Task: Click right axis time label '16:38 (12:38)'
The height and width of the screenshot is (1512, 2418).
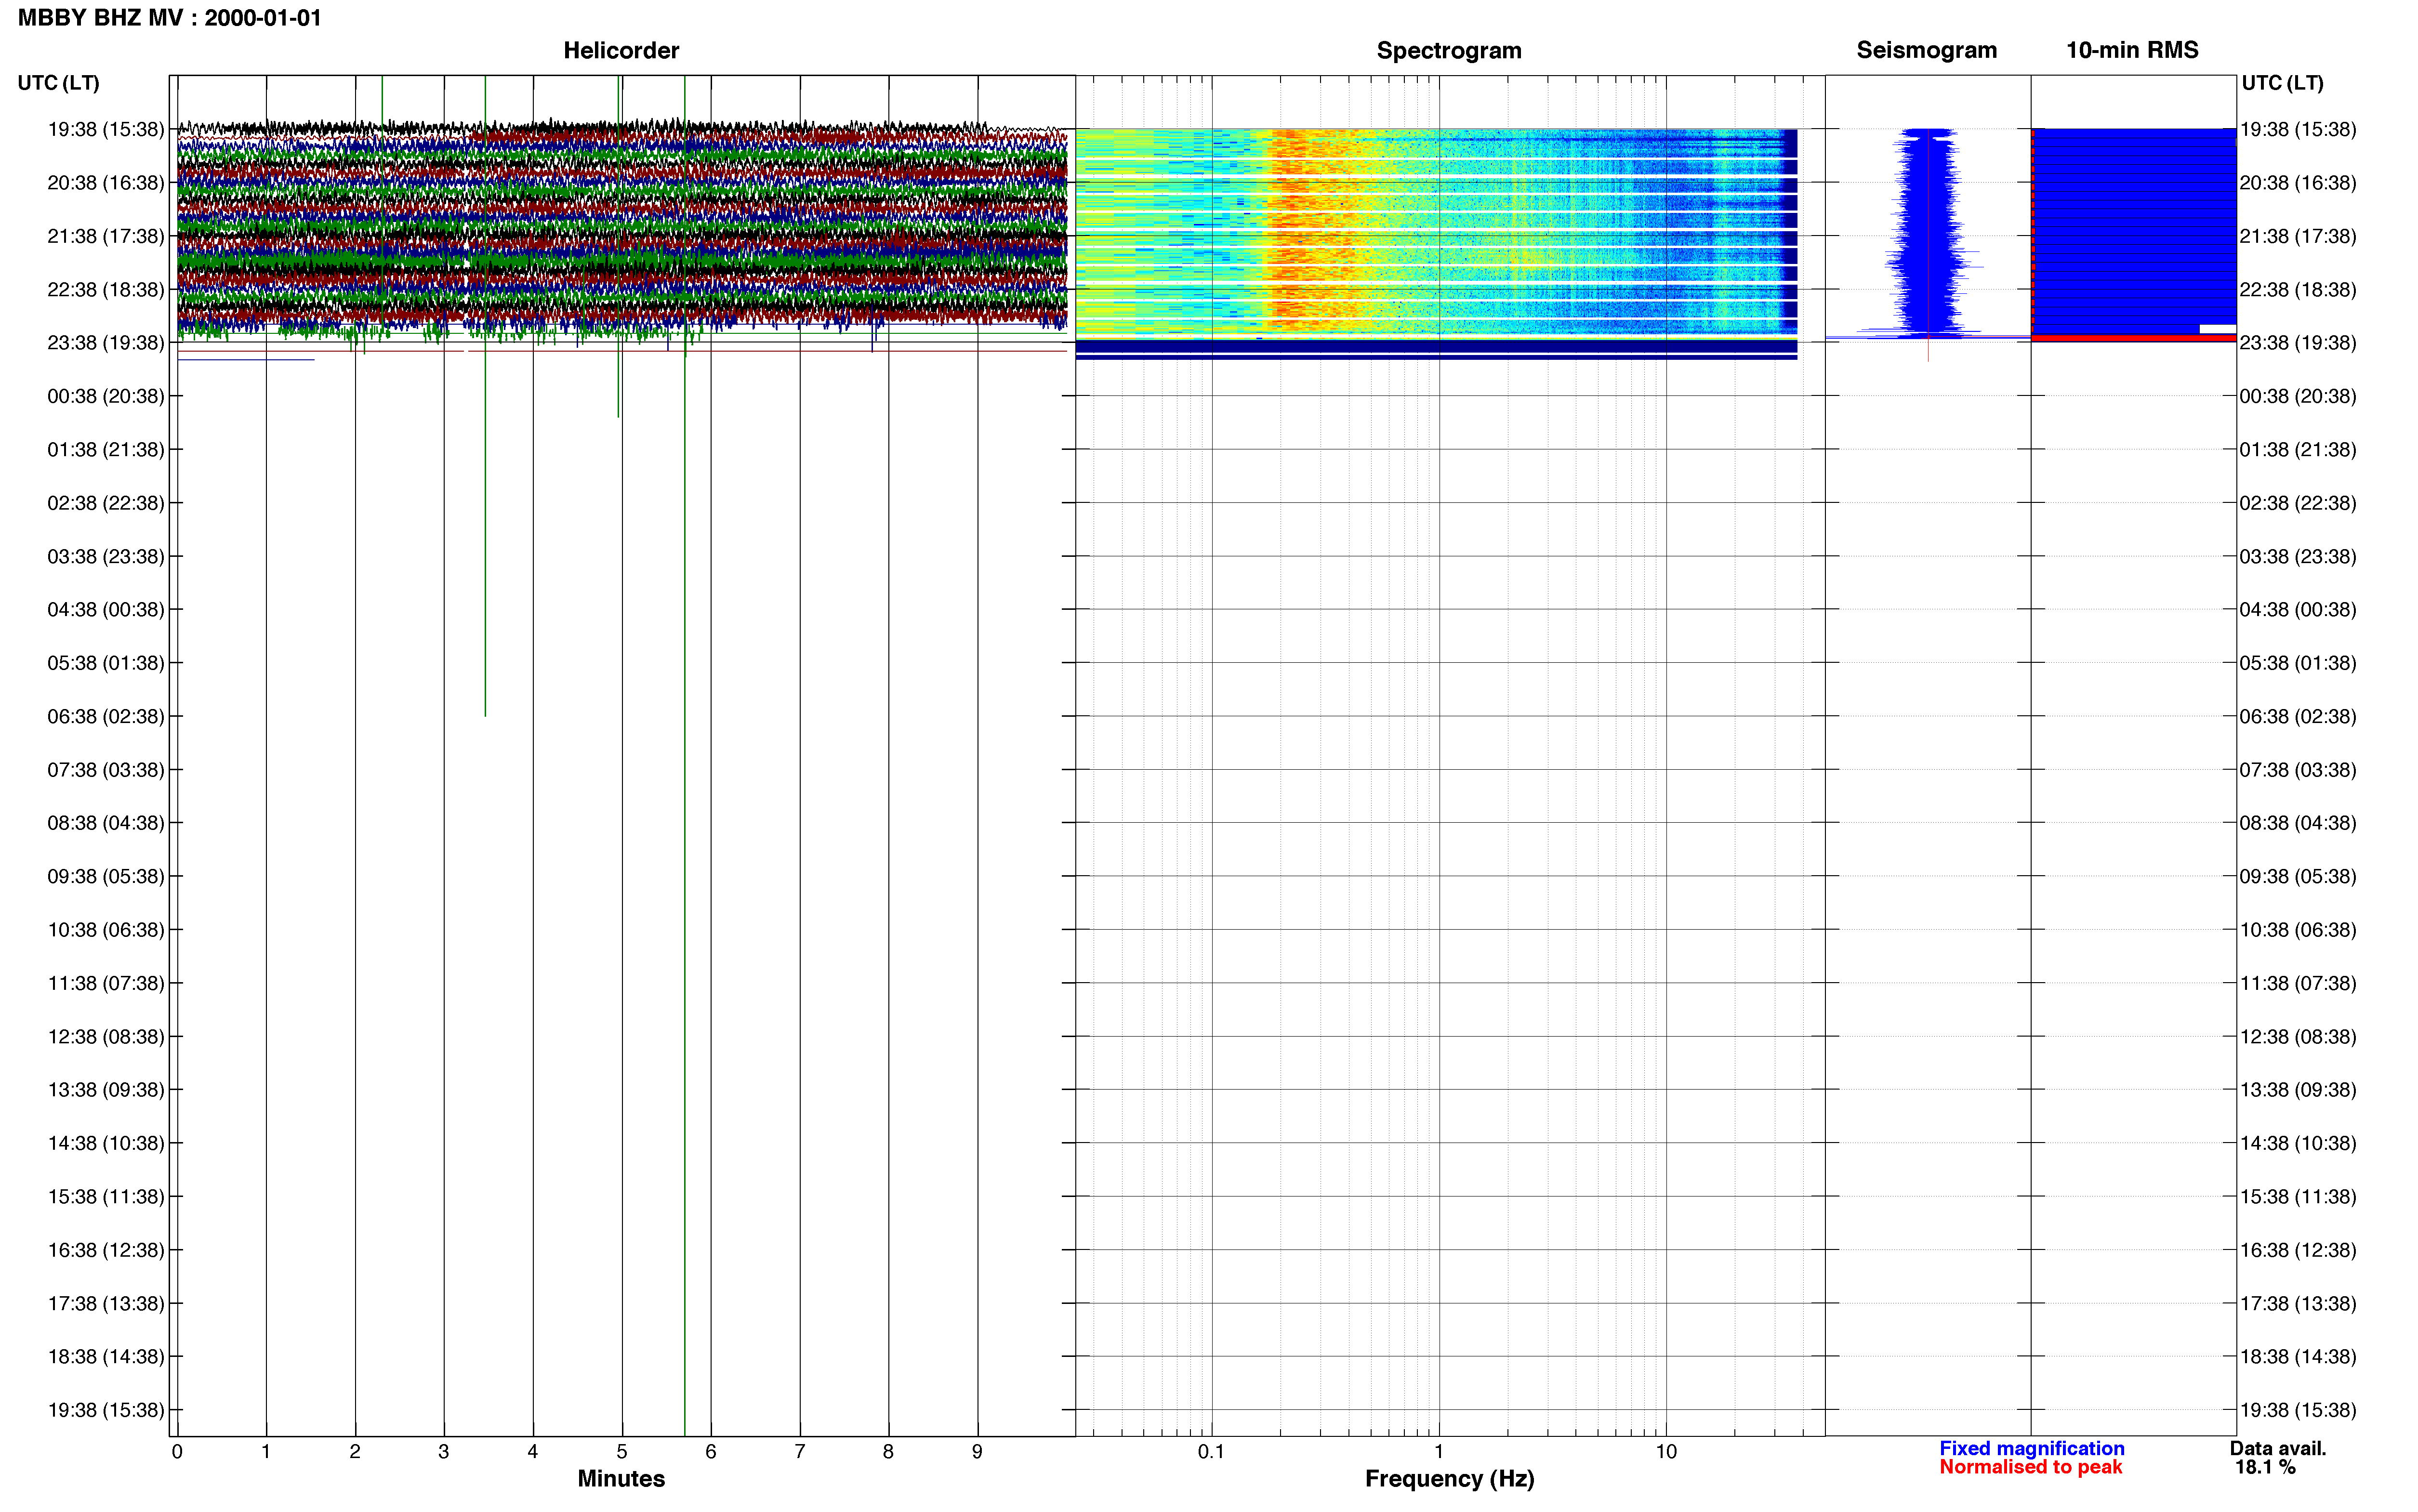Action: point(2297,1250)
